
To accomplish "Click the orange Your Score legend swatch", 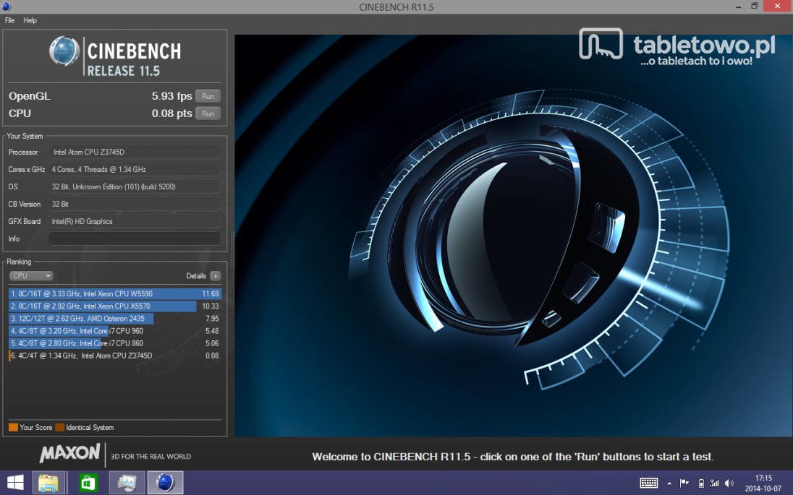I will [13, 427].
